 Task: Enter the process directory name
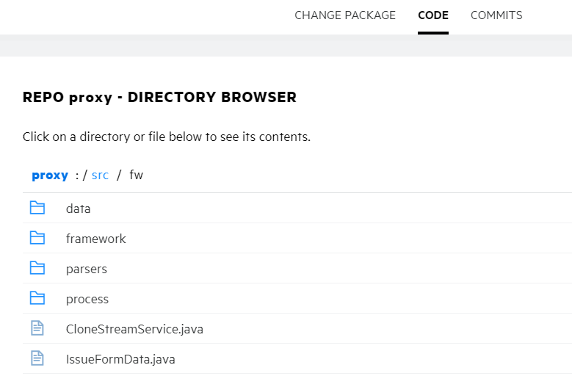87,299
